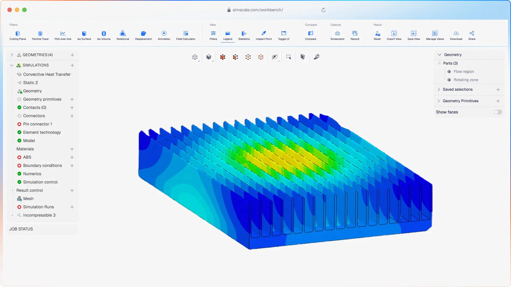Viewport: 511px width, 287px height.
Task: Open Element technology settings
Action: (x=42, y=132)
